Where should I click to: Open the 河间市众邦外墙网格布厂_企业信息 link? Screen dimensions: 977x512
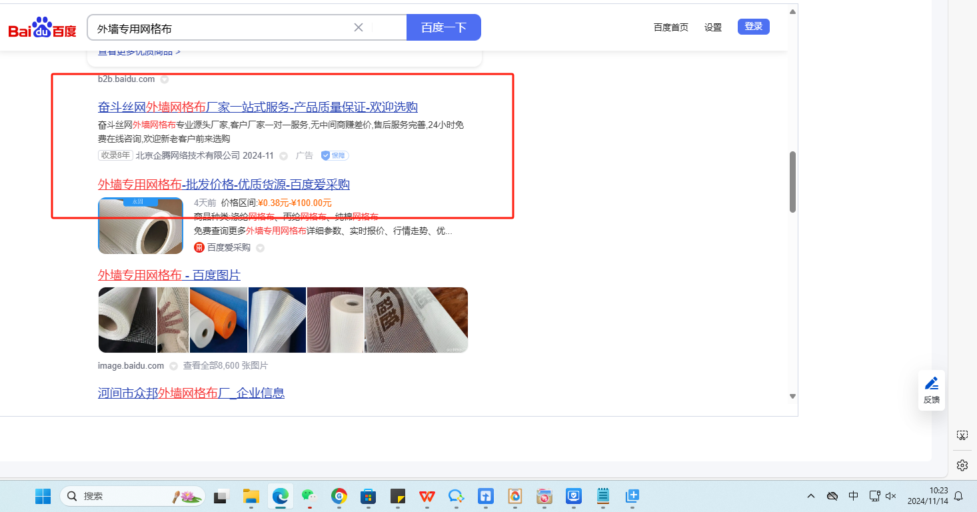coord(191,393)
